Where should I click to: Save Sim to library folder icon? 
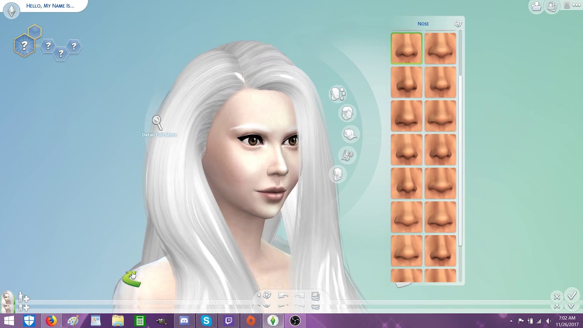pyautogui.click(x=536, y=6)
